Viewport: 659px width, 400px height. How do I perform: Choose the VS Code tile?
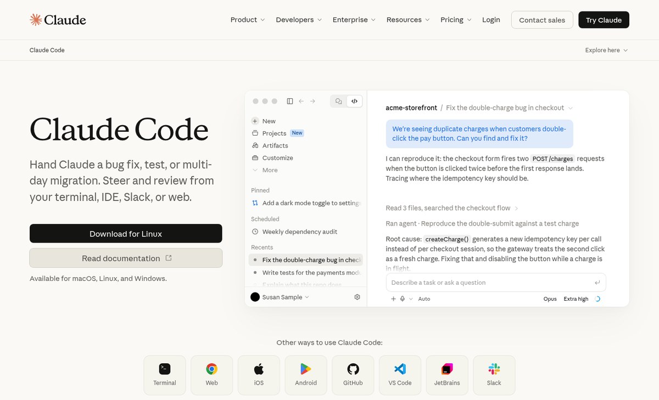[x=400, y=375]
